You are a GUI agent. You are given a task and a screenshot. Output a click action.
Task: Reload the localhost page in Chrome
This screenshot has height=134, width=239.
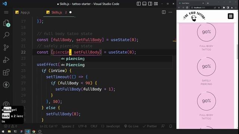point(187,7)
